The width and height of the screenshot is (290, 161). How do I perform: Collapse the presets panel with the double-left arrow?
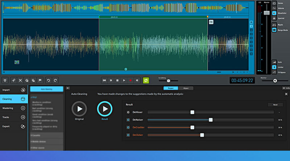click(68, 88)
